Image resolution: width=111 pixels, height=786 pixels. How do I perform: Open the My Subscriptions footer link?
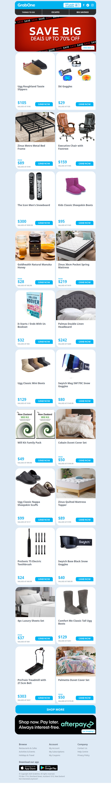point(57,752)
